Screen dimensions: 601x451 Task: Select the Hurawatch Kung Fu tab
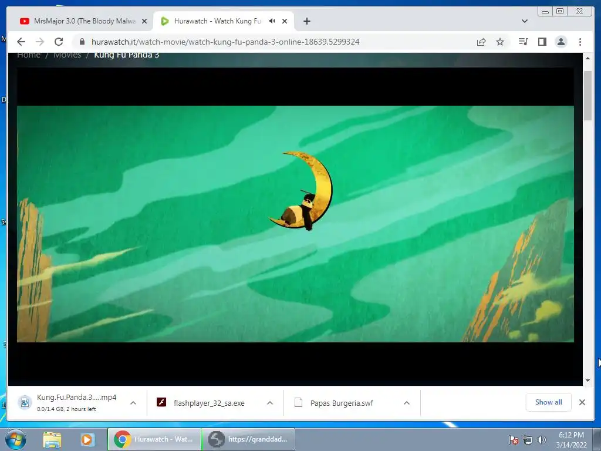pyautogui.click(x=218, y=21)
